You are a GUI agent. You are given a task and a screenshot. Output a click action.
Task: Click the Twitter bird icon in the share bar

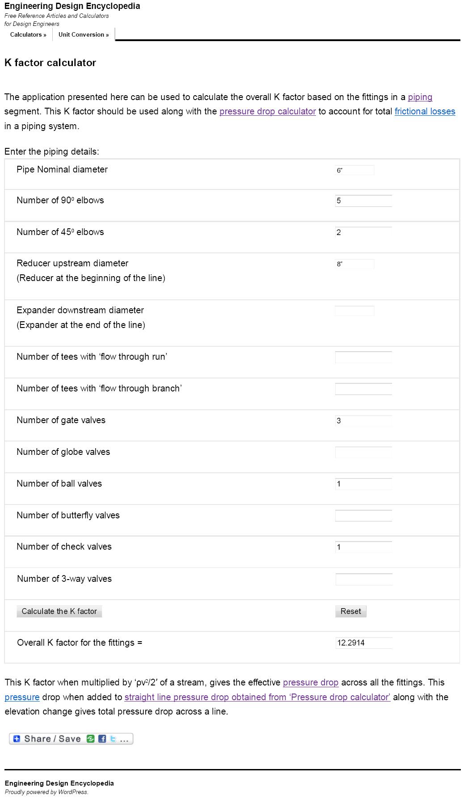point(113,739)
